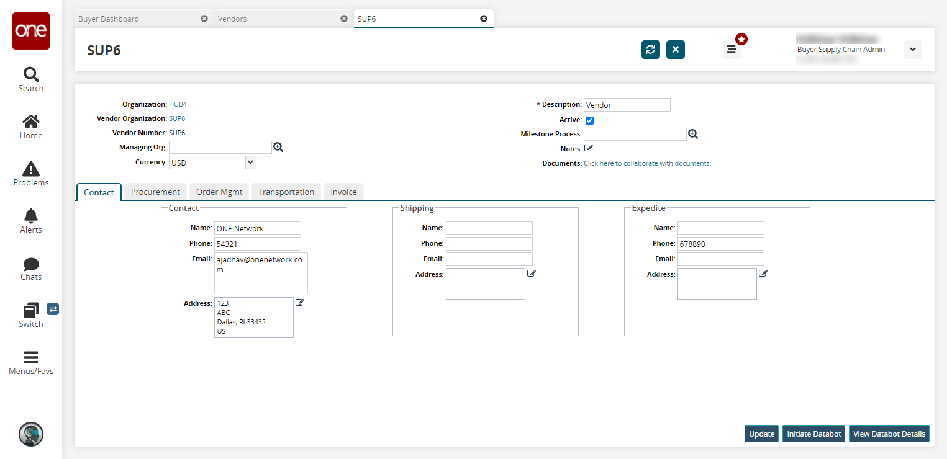Click the Milestone Process lookup magnifier
This screenshot has height=459, width=947.
[693, 134]
